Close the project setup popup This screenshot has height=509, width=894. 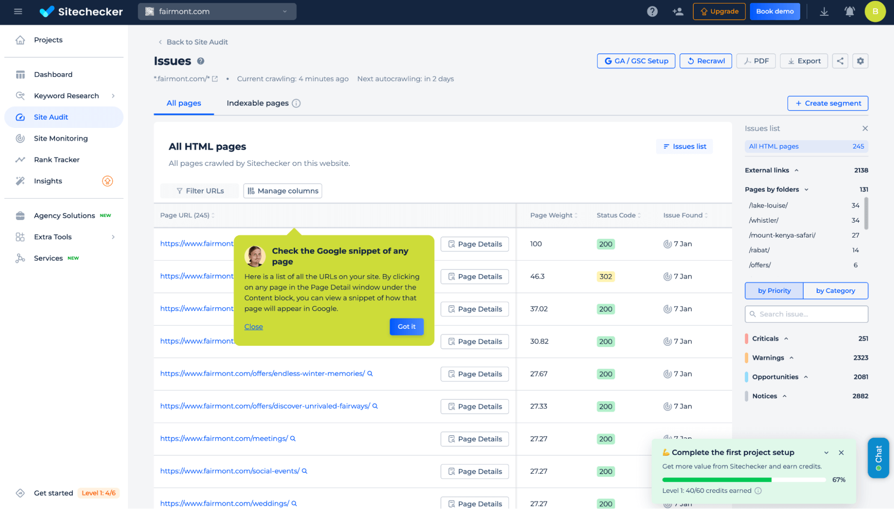point(841,453)
